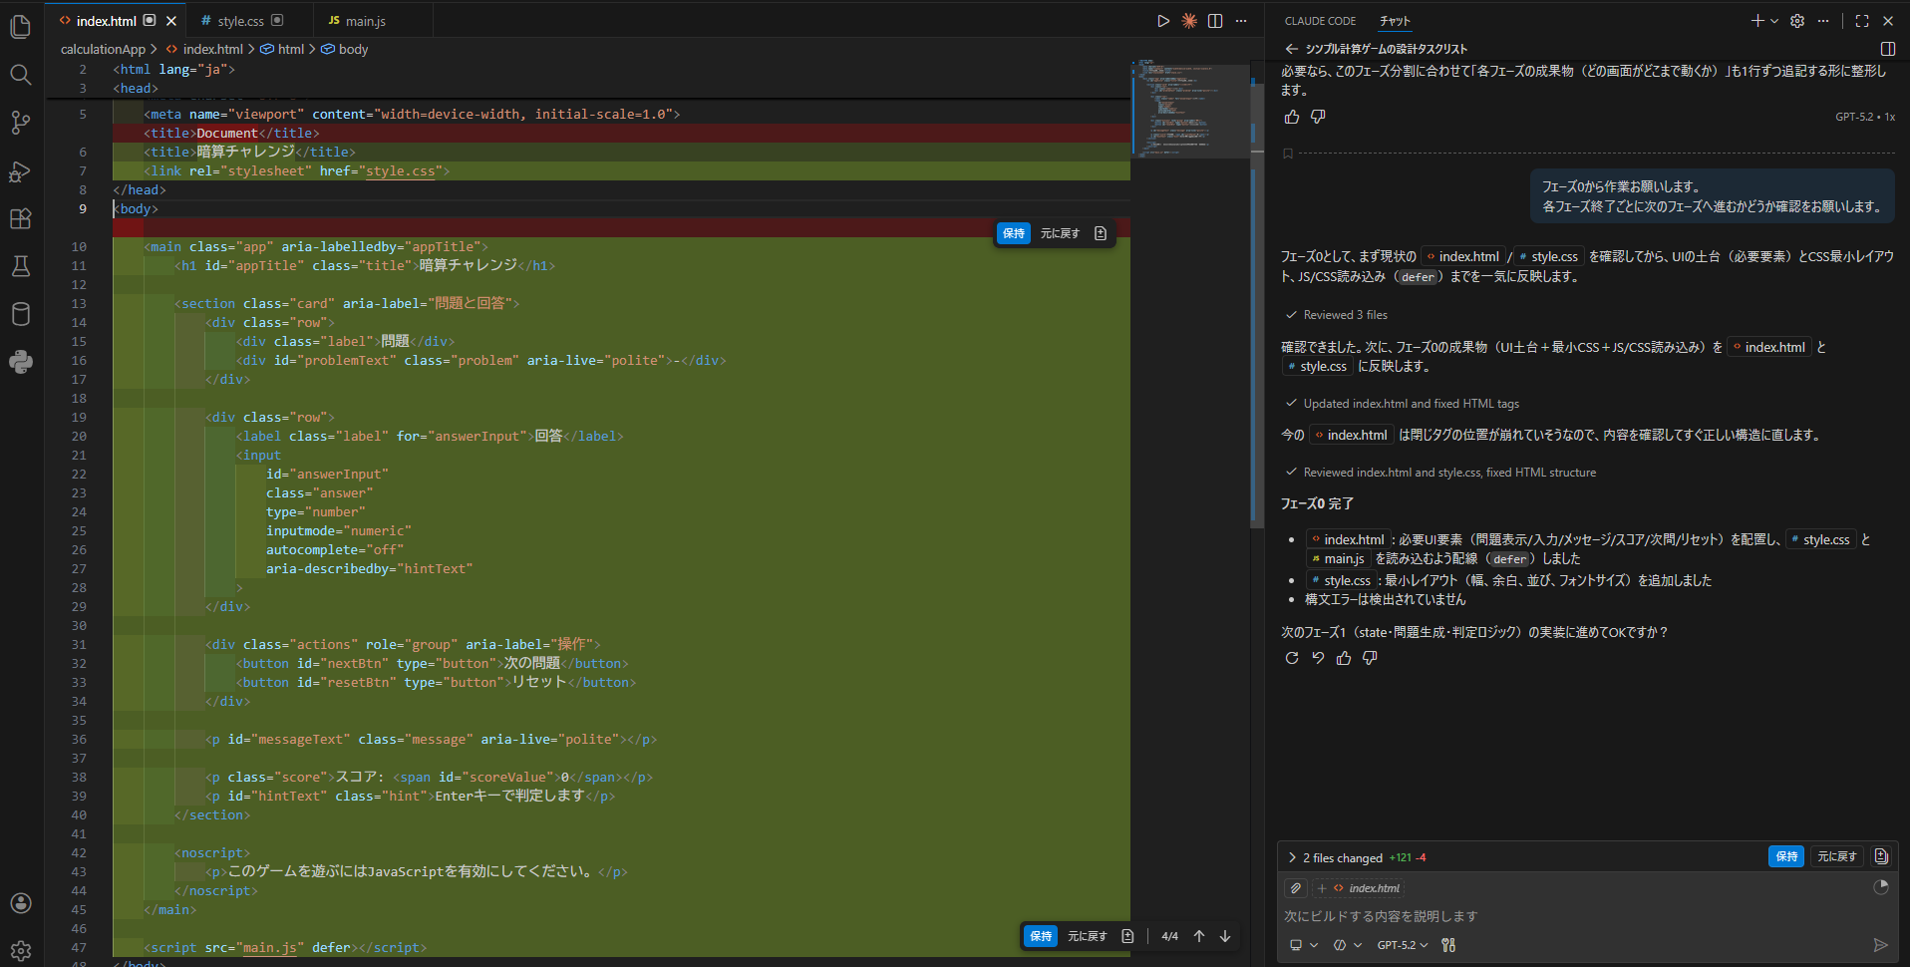Screen dimensions: 1910x967
Task: Maximize the chat panel
Action: (1862, 21)
